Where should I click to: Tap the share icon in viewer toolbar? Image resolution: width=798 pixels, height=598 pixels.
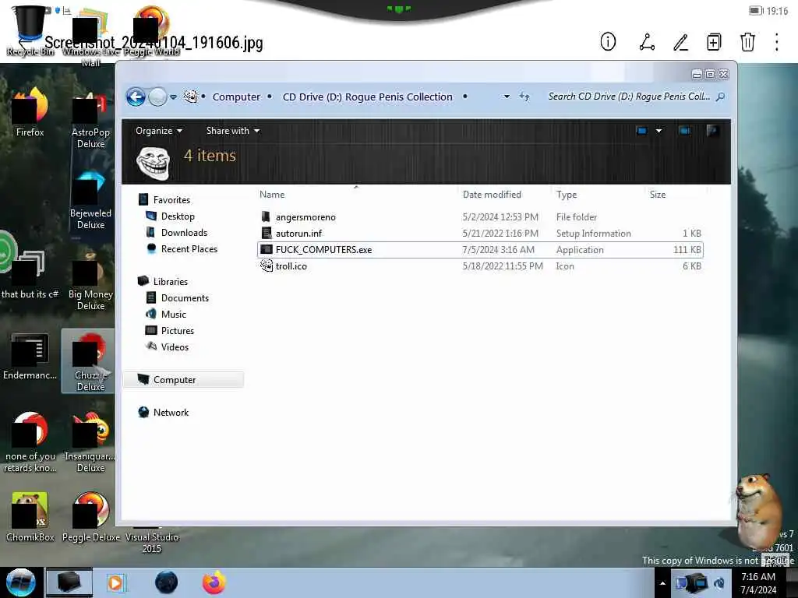click(x=647, y=42)
